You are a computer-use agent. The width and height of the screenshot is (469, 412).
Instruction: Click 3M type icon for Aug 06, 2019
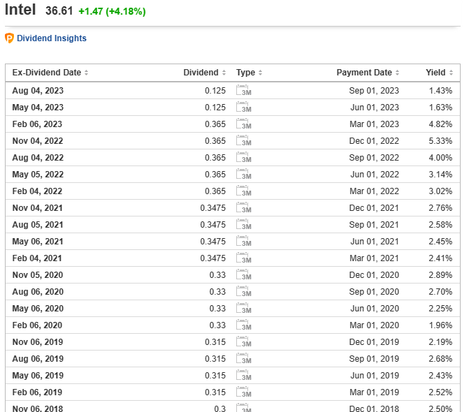[x=243, y=358]
